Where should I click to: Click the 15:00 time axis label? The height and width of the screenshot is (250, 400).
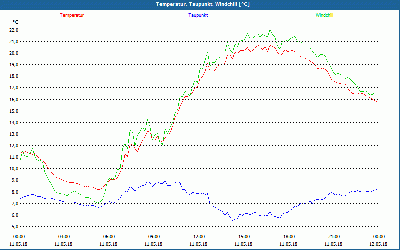[244, 237]
